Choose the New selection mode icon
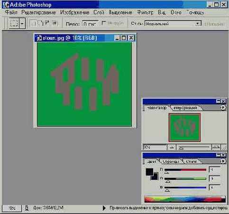The height and width of the screenshot is (214, 229). [x=33, y=23]
